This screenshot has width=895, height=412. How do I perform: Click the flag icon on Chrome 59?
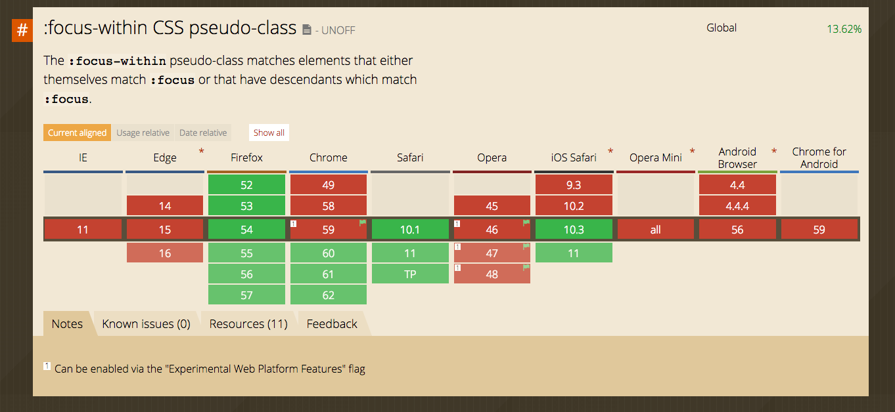pyautogui.click(x=362, y=223)
